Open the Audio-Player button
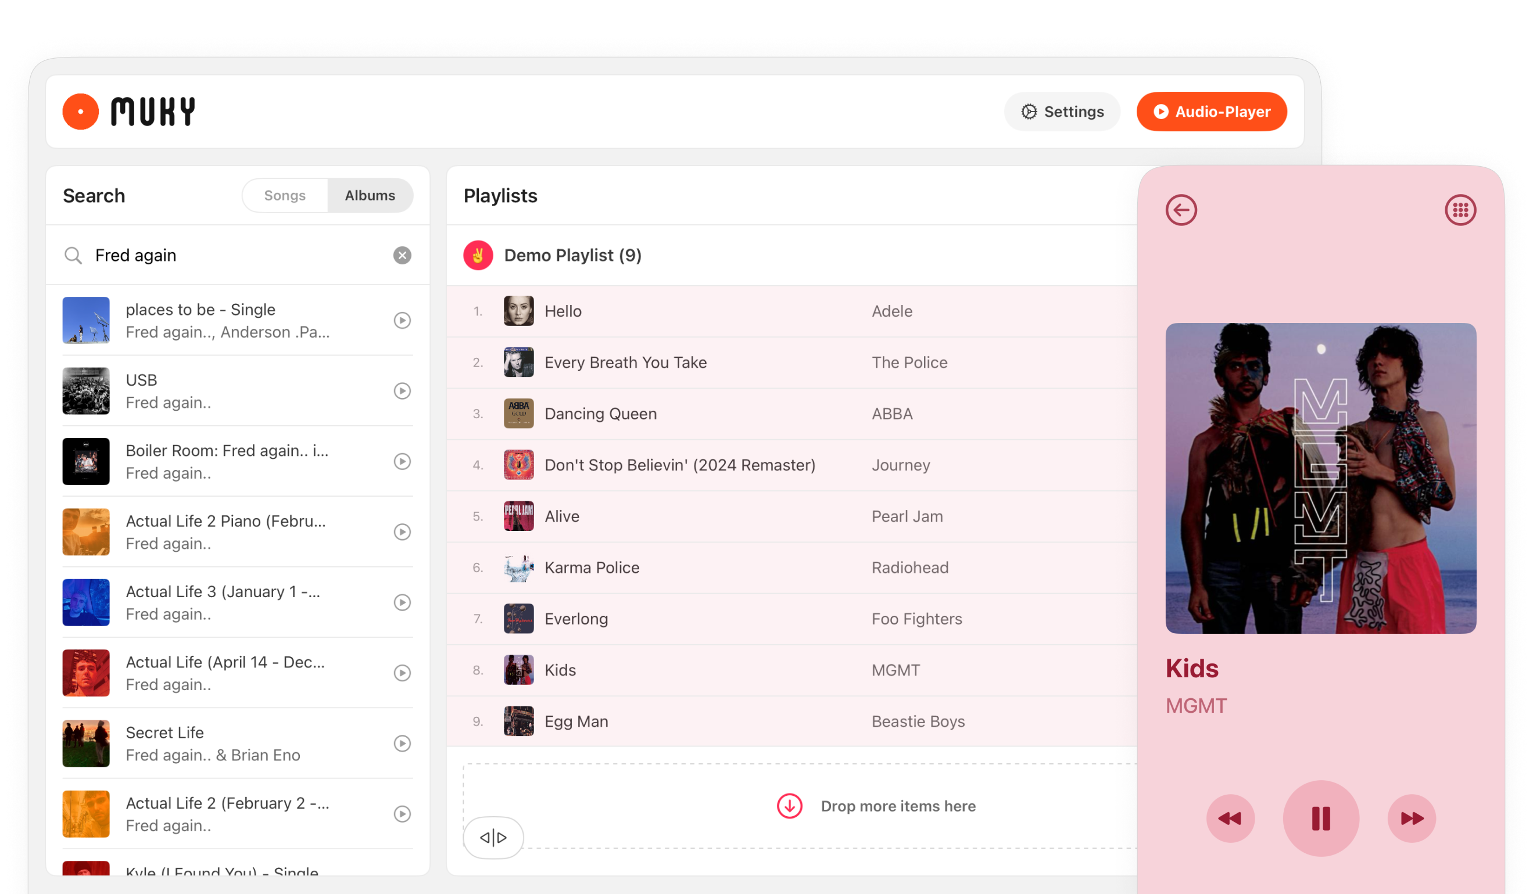 tap(1211, 112)
